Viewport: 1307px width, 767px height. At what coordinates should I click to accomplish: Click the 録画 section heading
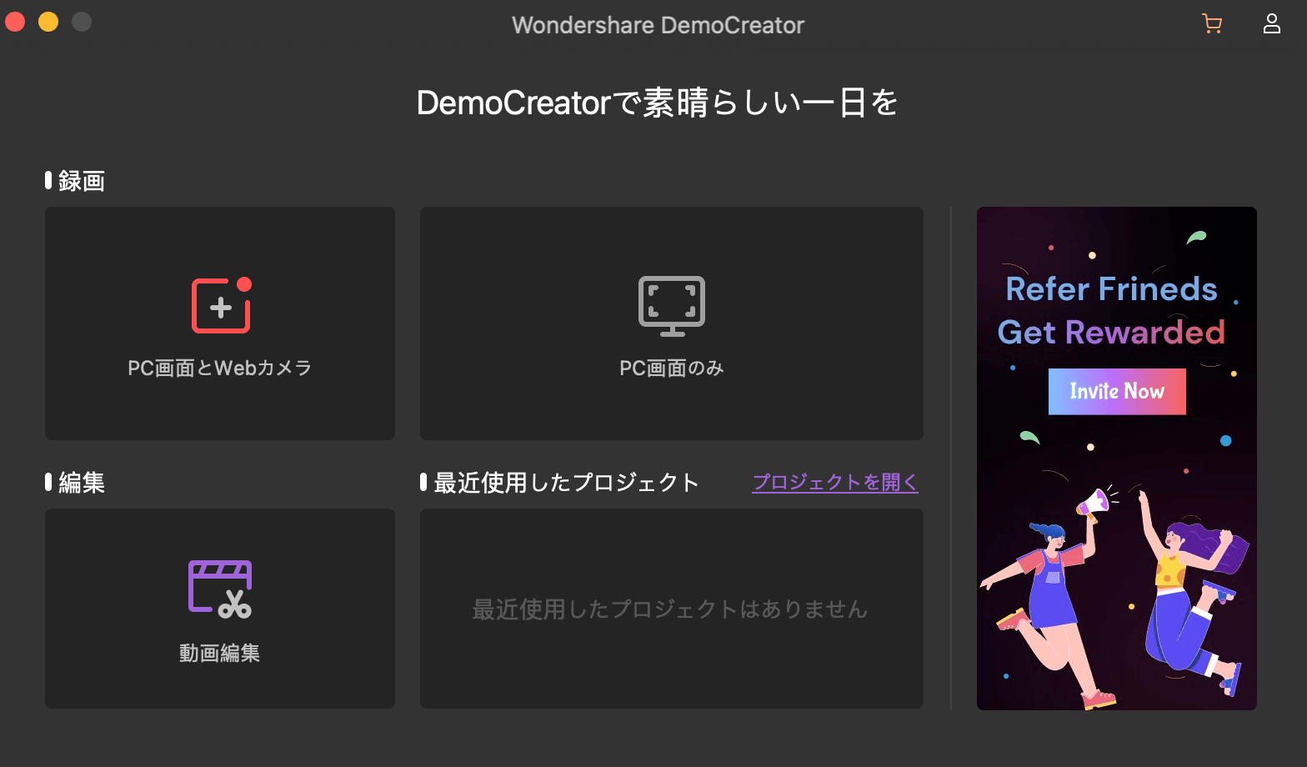click(82, 181)
